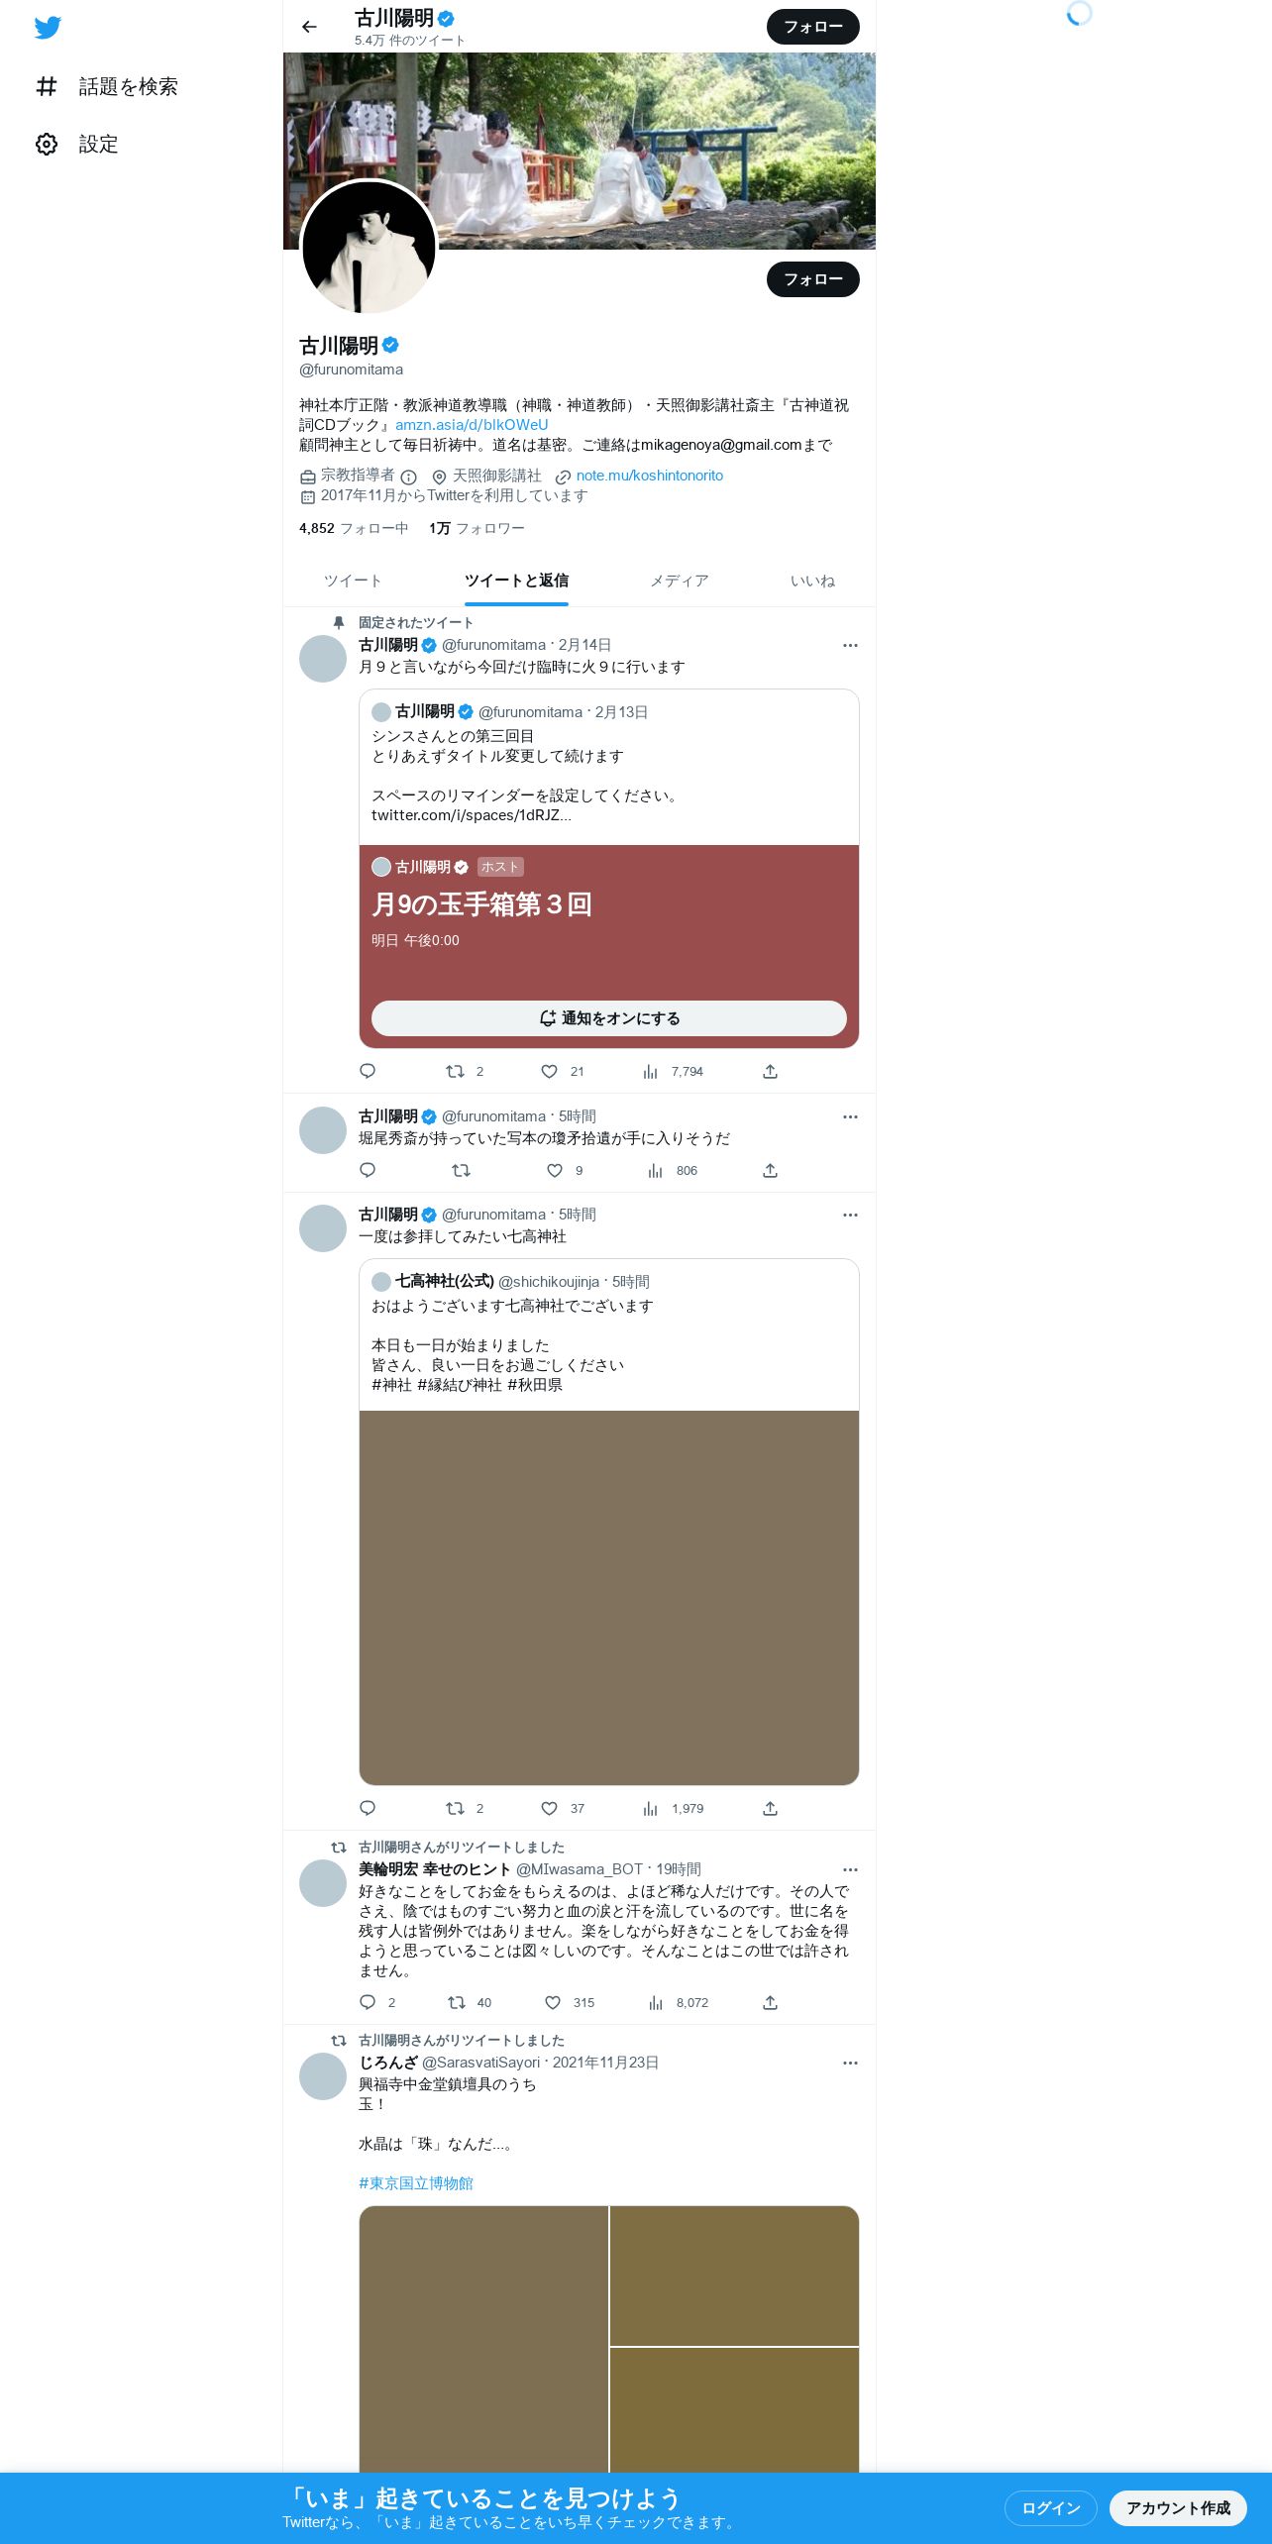View analytics for the tweet with 8,072 views
Viewport: 1272px width, 2544px height.
(655, 2002)
